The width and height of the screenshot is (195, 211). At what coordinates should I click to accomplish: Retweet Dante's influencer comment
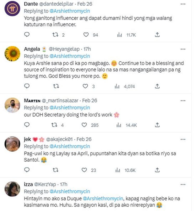coord(56,34)
